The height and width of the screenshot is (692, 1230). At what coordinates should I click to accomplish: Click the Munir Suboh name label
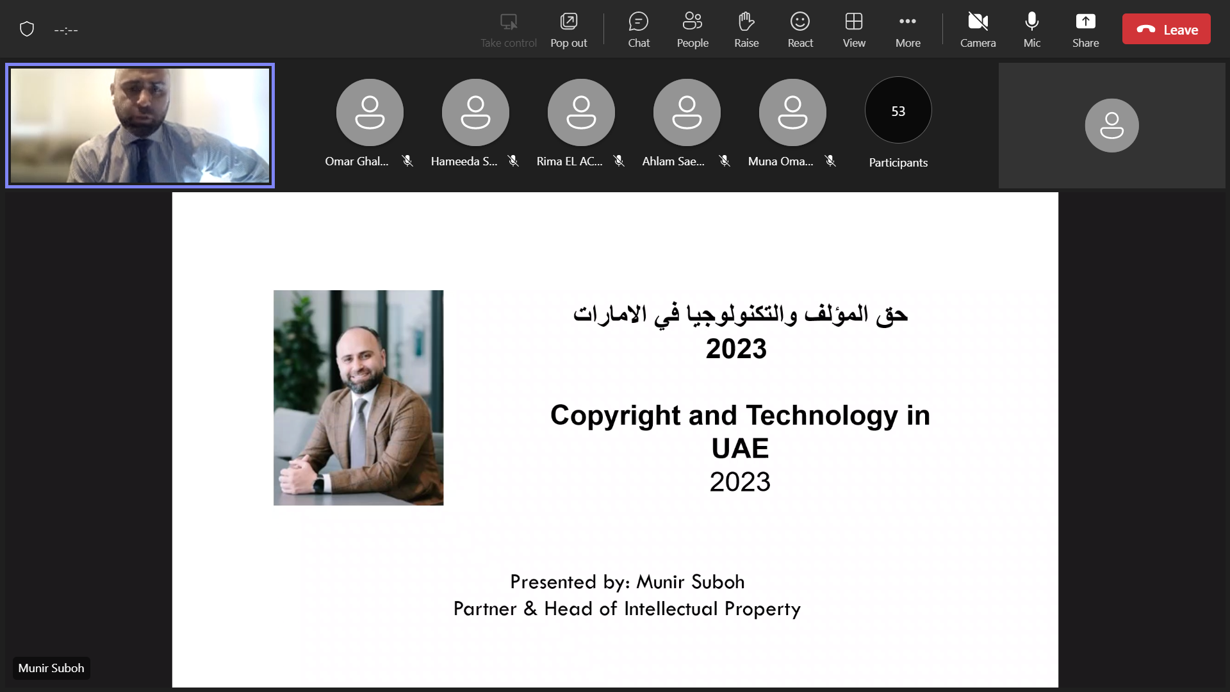51,668
